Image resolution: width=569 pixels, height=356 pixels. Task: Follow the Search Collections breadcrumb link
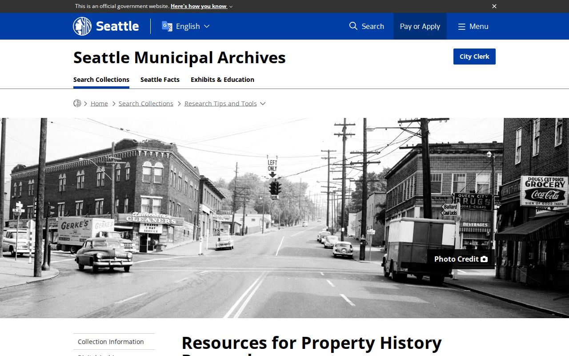pos(146,103)
